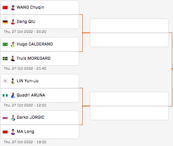Select the Darko JORGIC player name
Viewport: 173px width, 146px height.
coord(31,117)
